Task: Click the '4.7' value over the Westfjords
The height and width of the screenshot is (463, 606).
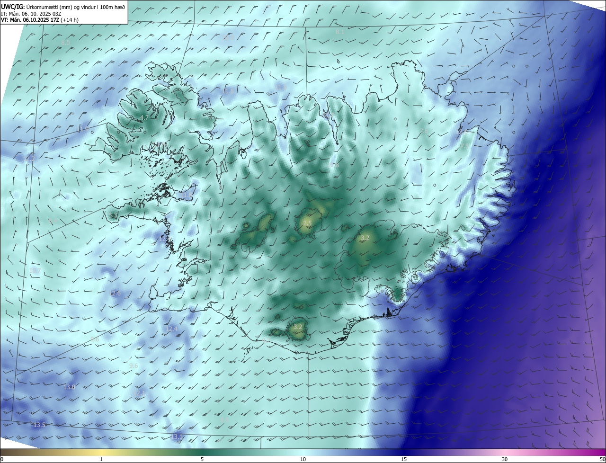Action: [144, 117]
